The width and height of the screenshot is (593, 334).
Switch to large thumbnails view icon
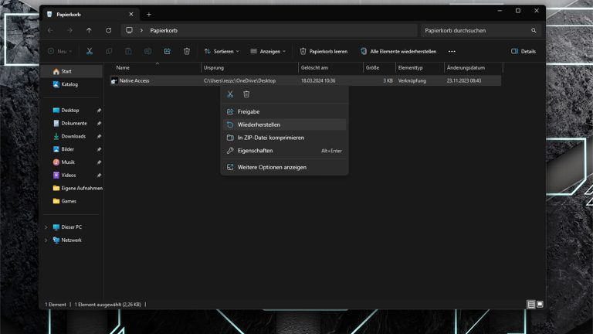tap(539, 305)
